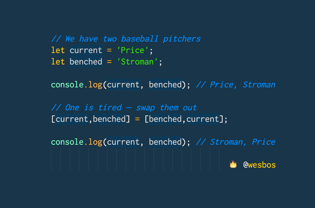Viewport: 315px width, 208px height.
Task: Click the let keyword before current
Action: [58, 50]
